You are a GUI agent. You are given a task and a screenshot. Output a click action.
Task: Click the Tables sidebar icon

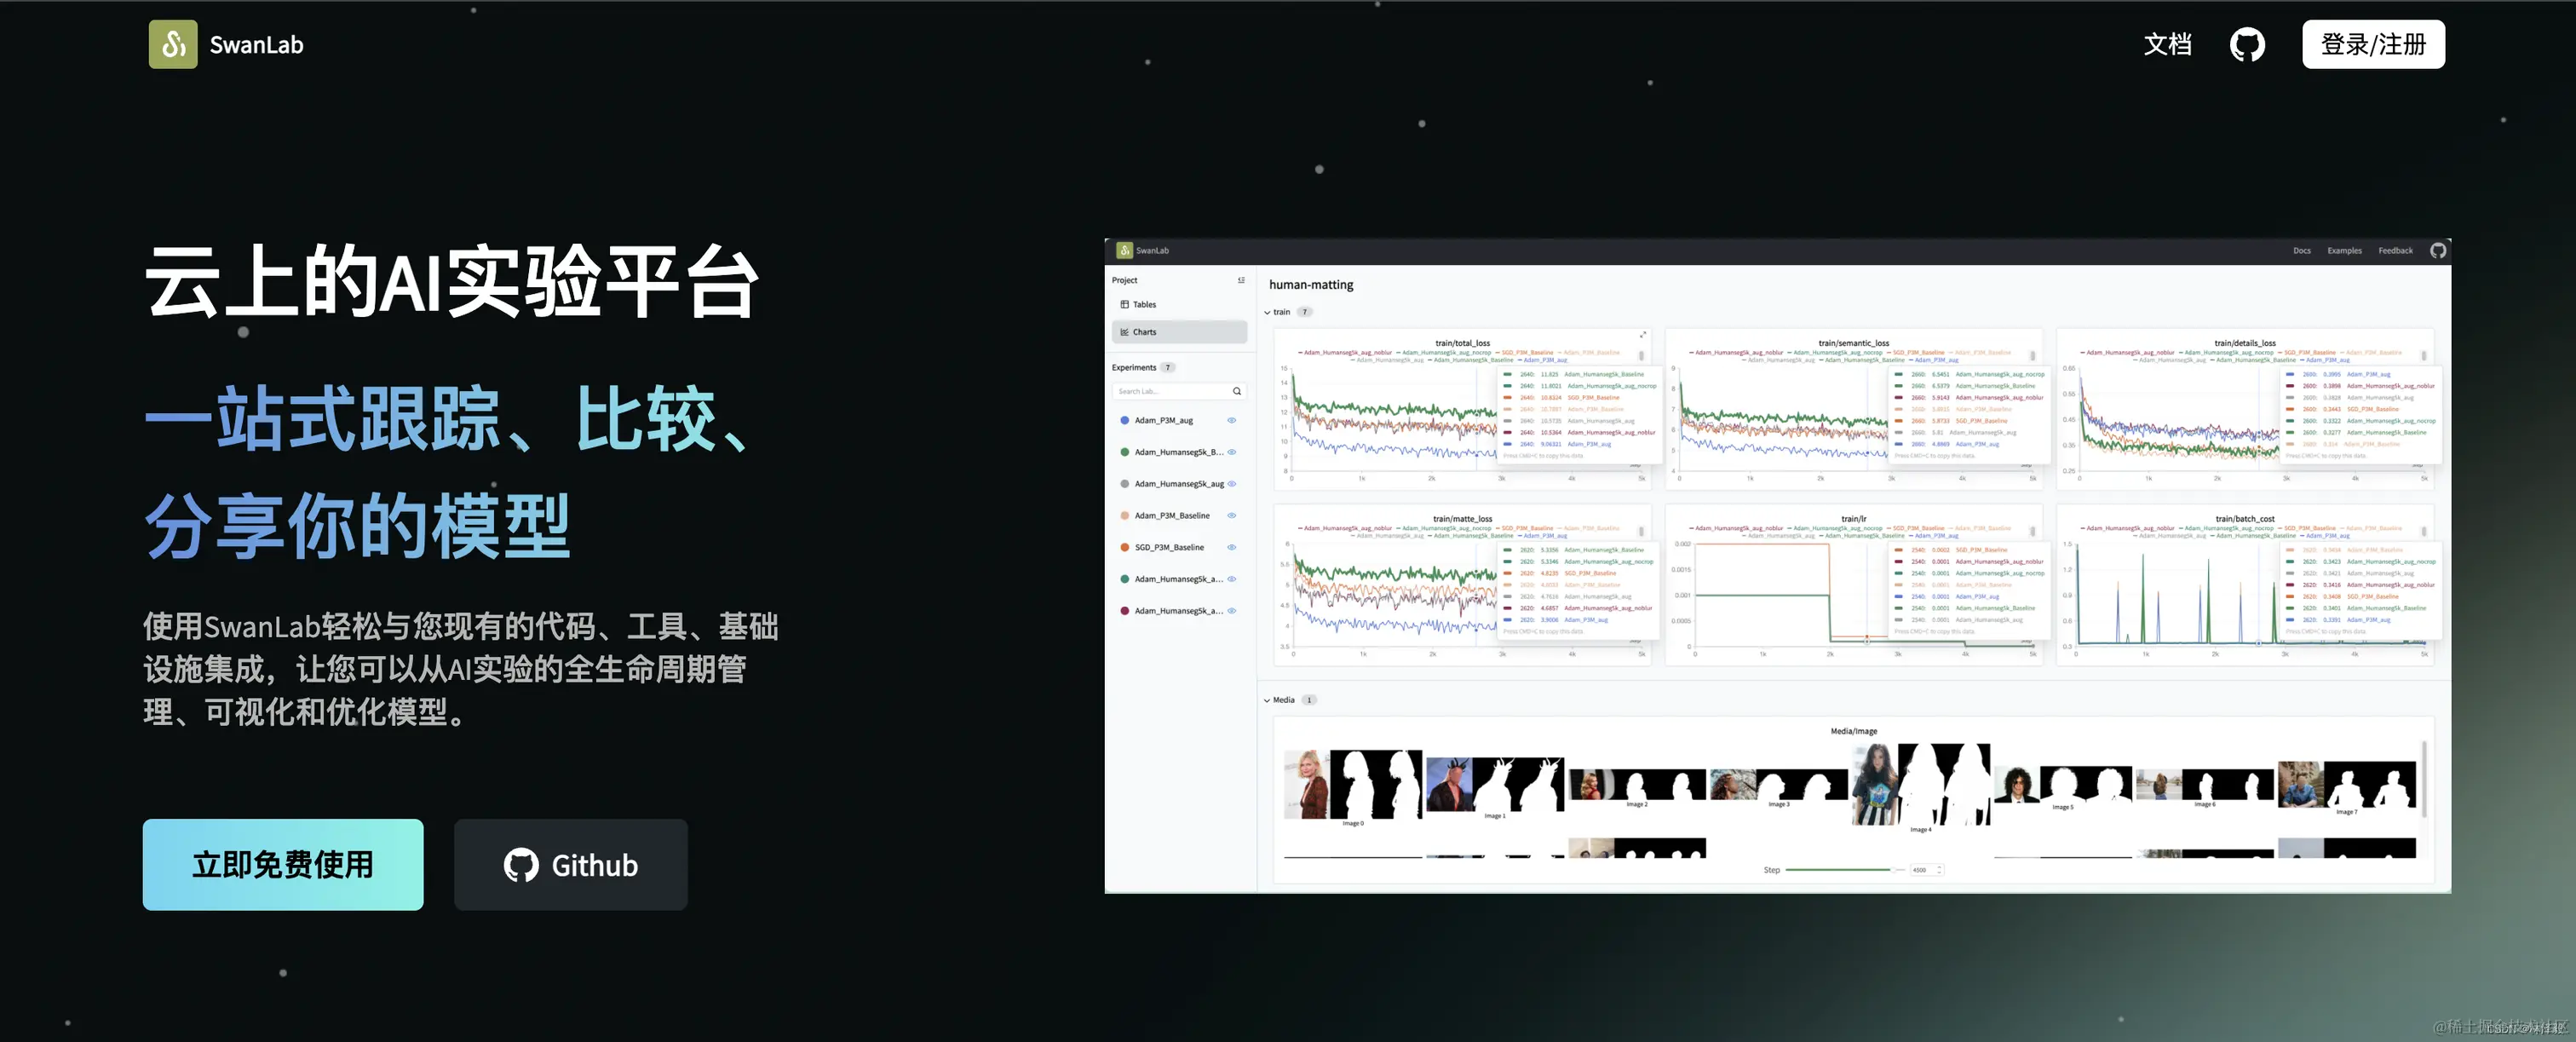click(x=1125, y=304)
